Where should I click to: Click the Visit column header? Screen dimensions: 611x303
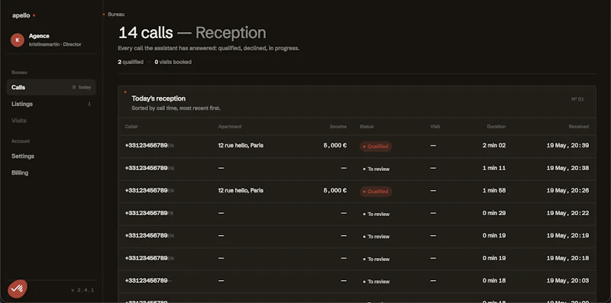point(435,127)
